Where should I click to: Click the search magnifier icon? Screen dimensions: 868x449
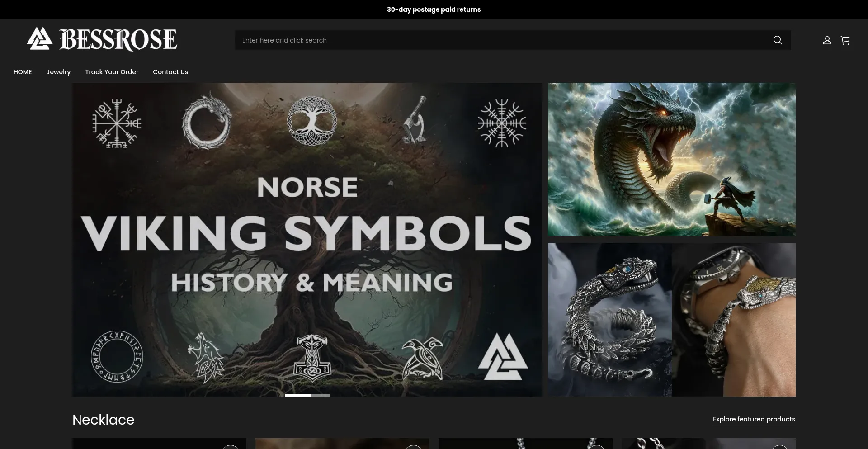tap(778, 40)
